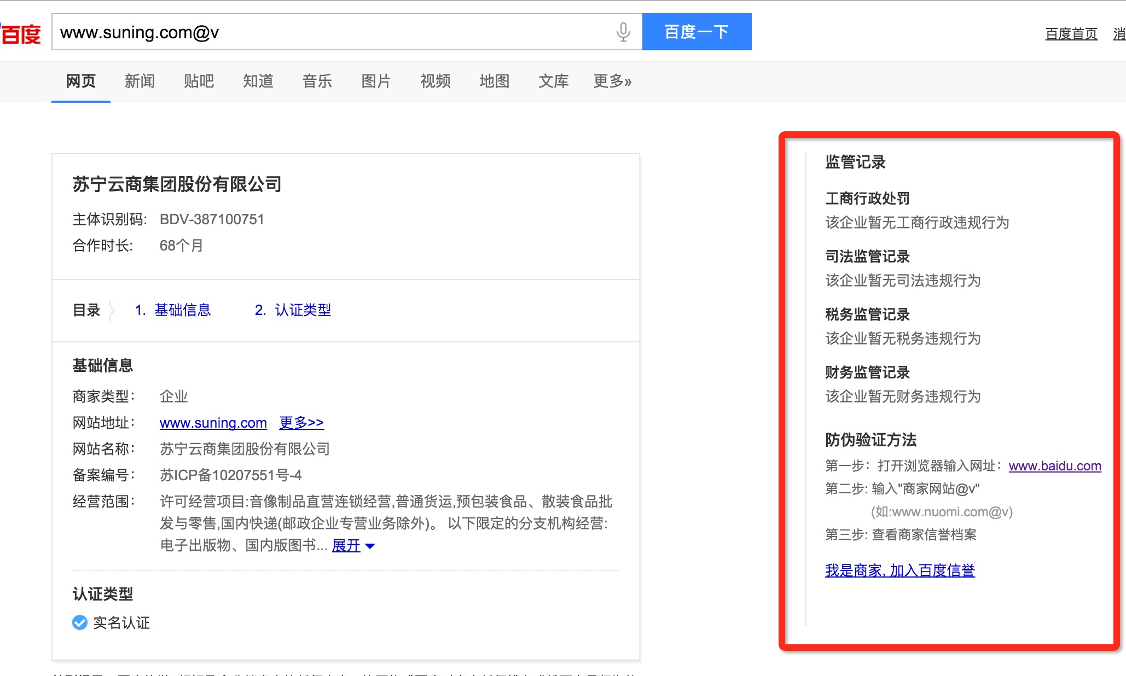The width and height of the screenshot is (1126, 676).
Task: Click the blue verified checkmark badge next to 实名认证
Action: point(80,622)
